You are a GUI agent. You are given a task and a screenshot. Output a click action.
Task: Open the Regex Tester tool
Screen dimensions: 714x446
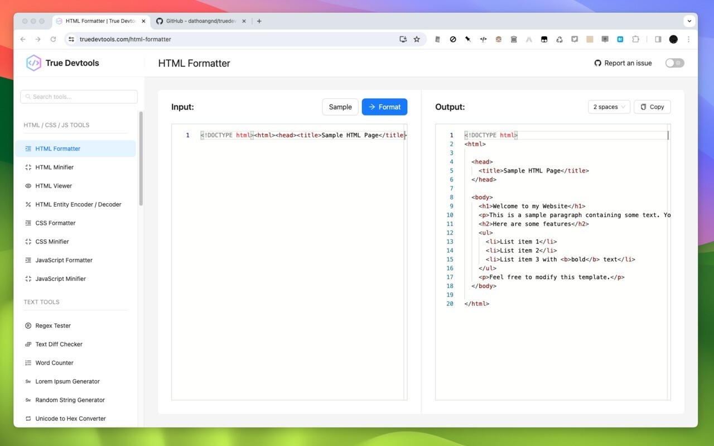coord(53,325)
